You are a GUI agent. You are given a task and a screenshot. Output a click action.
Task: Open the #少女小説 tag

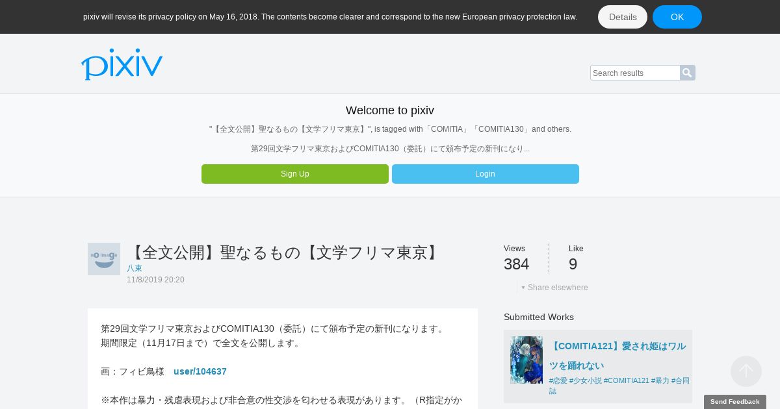(x=586, y=380)
